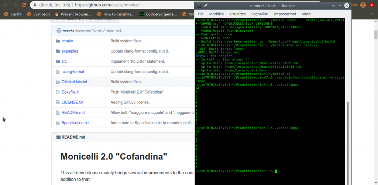Click the Doxyfile.in file icon
The width and height of the screenshot is (378, 185).
point(58,92)
